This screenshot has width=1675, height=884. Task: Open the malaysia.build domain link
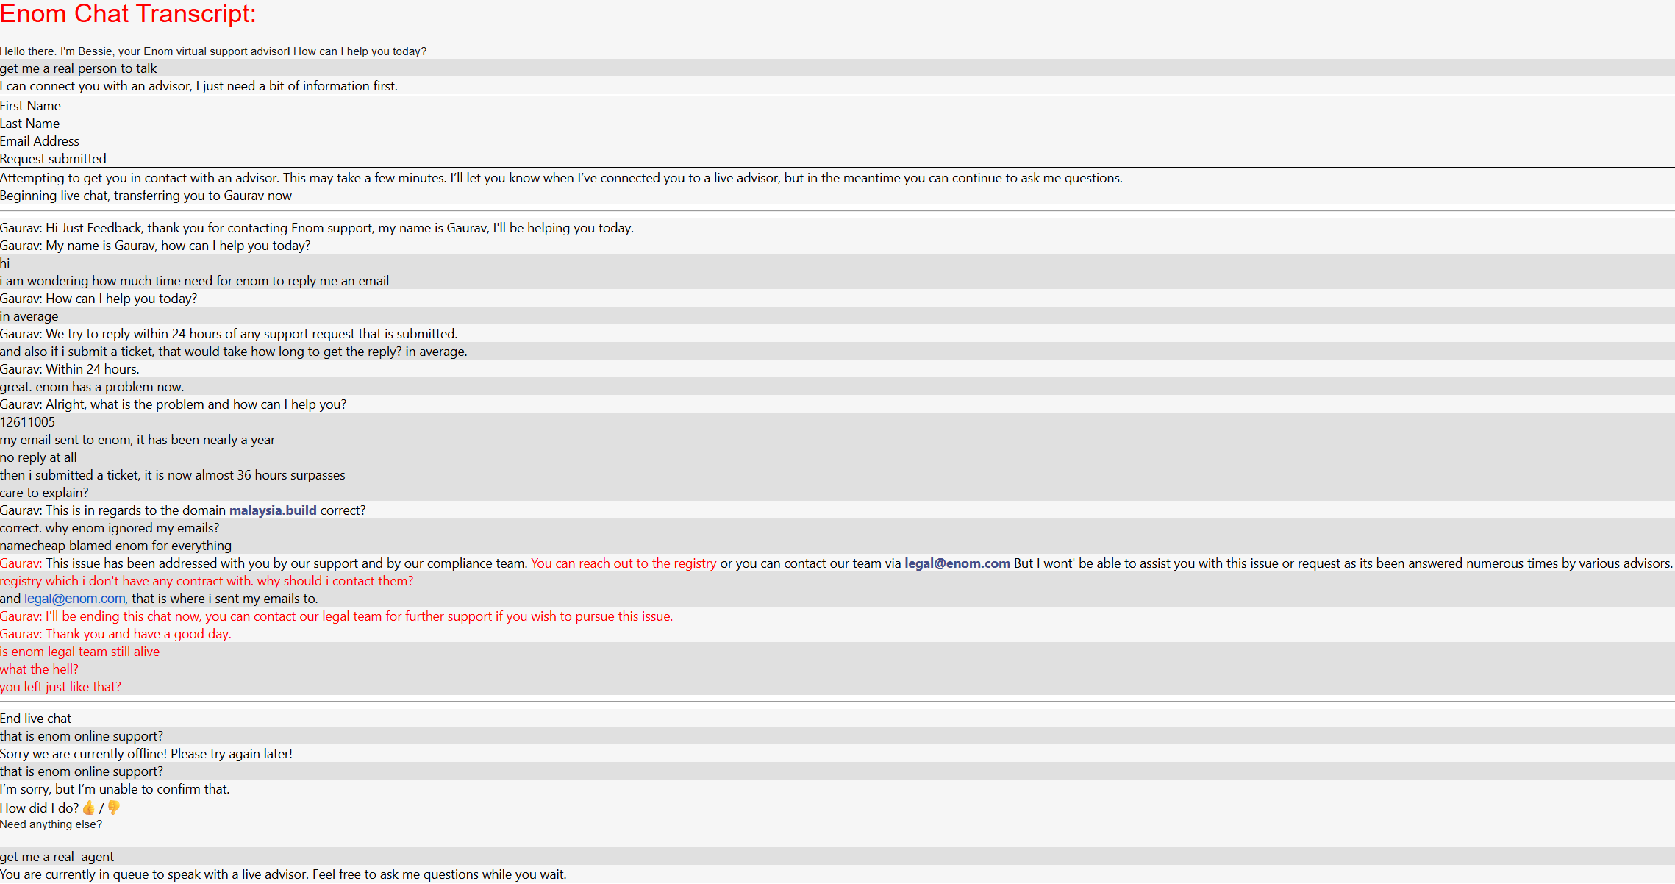point(273,510)
